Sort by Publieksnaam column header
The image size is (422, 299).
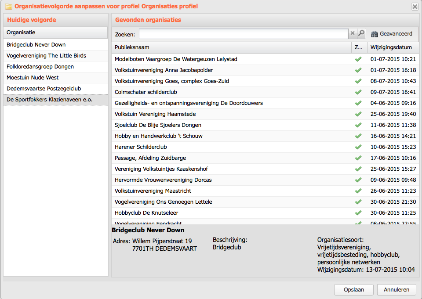coord(232,47)
